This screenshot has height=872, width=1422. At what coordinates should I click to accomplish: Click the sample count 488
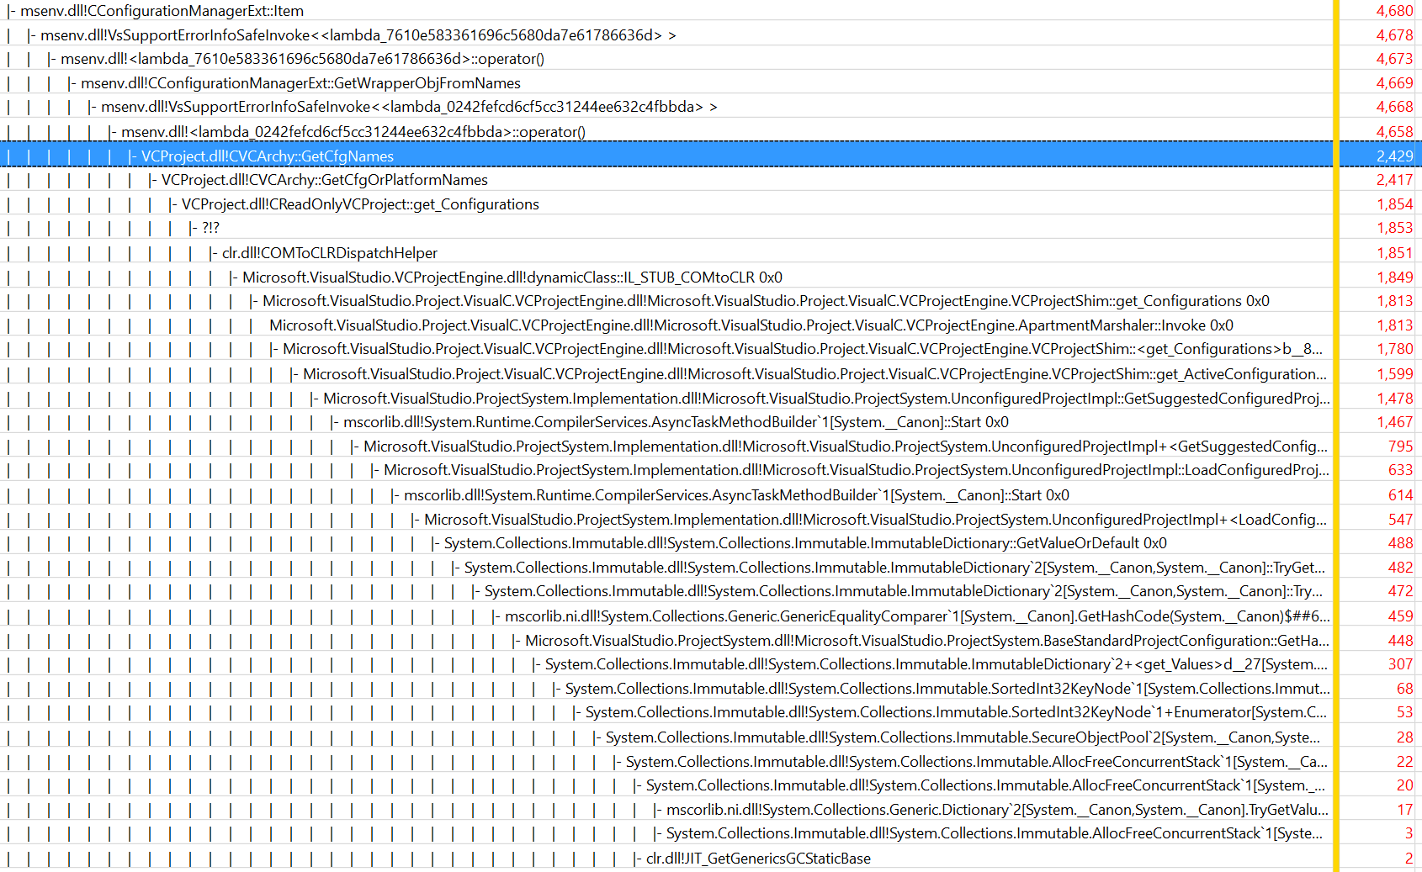(1401, 543)
